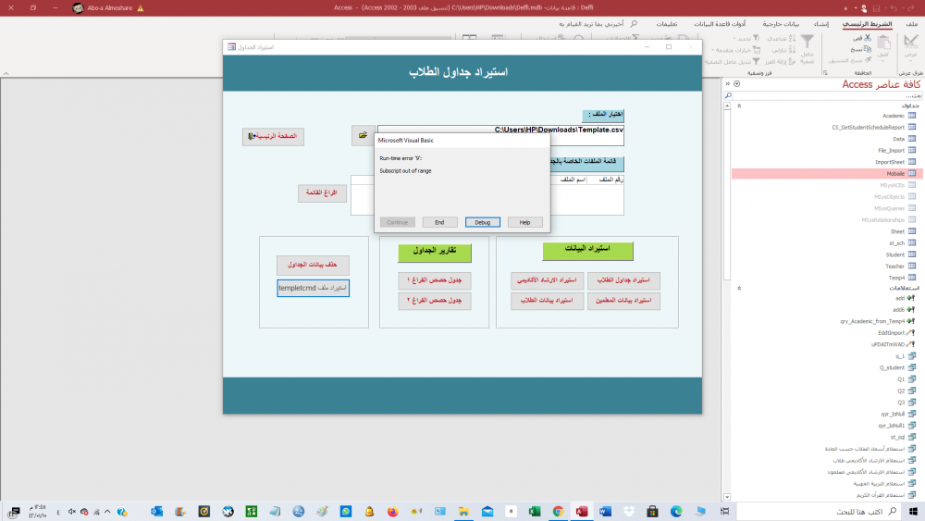Click the Windows taskbar search box
The height and width of the screenshot is (521, 925).
[820, 512]
